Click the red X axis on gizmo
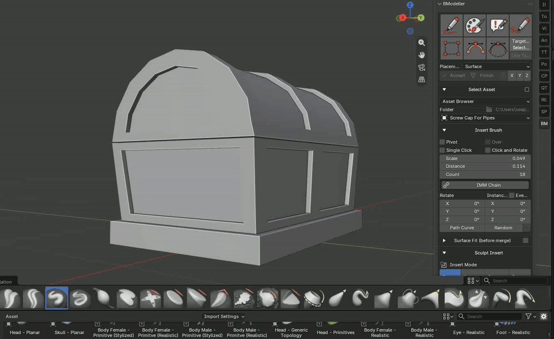 click(x=402, y=17)
